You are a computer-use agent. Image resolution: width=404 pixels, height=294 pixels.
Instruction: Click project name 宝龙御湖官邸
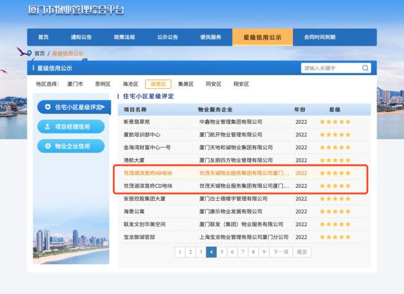139,237
